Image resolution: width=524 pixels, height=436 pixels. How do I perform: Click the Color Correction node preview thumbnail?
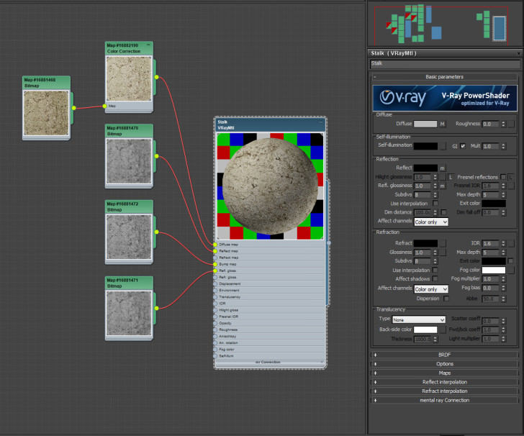[129, 79]
